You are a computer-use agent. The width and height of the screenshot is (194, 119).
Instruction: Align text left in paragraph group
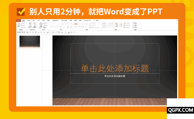pyautogui.click(x=76, y=27)
